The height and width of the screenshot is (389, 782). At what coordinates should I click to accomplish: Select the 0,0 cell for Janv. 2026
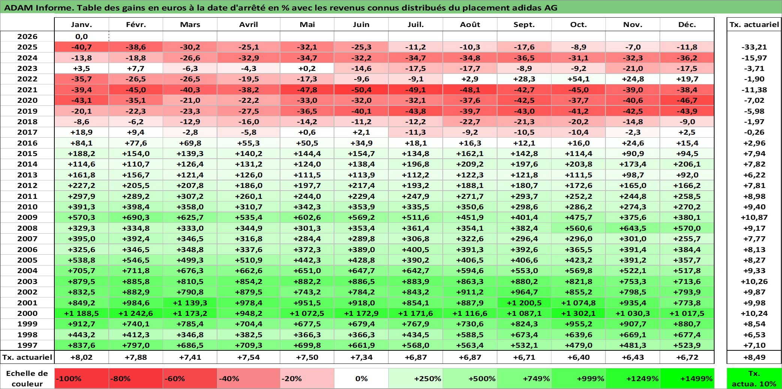[x=81, y=36]
